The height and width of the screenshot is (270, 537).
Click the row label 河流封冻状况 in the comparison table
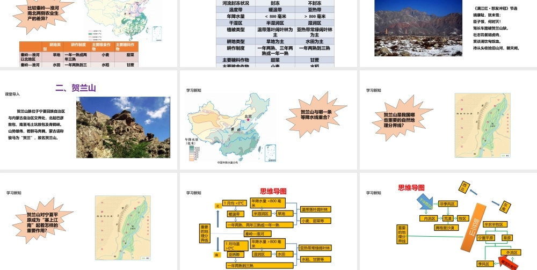236,3
